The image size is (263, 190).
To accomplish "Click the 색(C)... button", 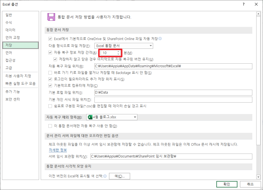I will [x=119, y=176].
